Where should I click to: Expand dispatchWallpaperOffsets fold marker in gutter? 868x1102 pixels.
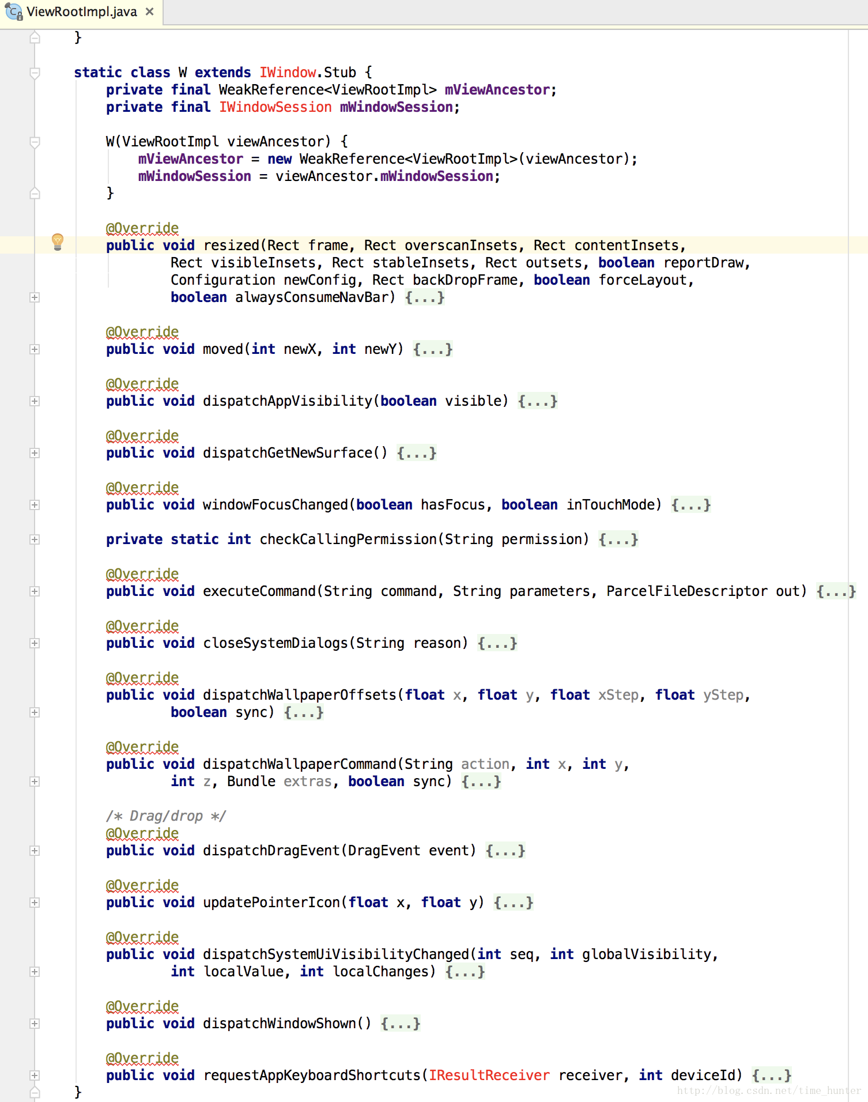(35, 712)
